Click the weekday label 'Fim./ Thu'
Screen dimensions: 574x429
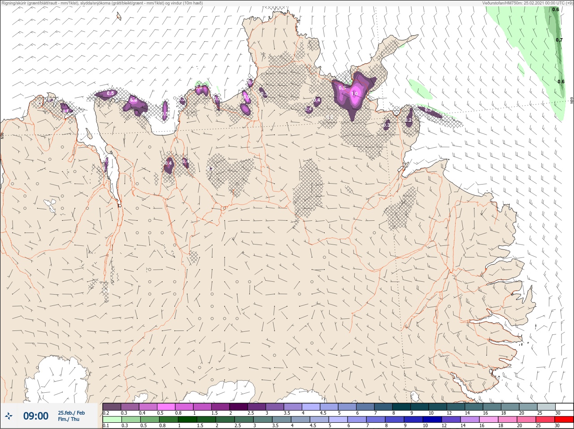69,419
